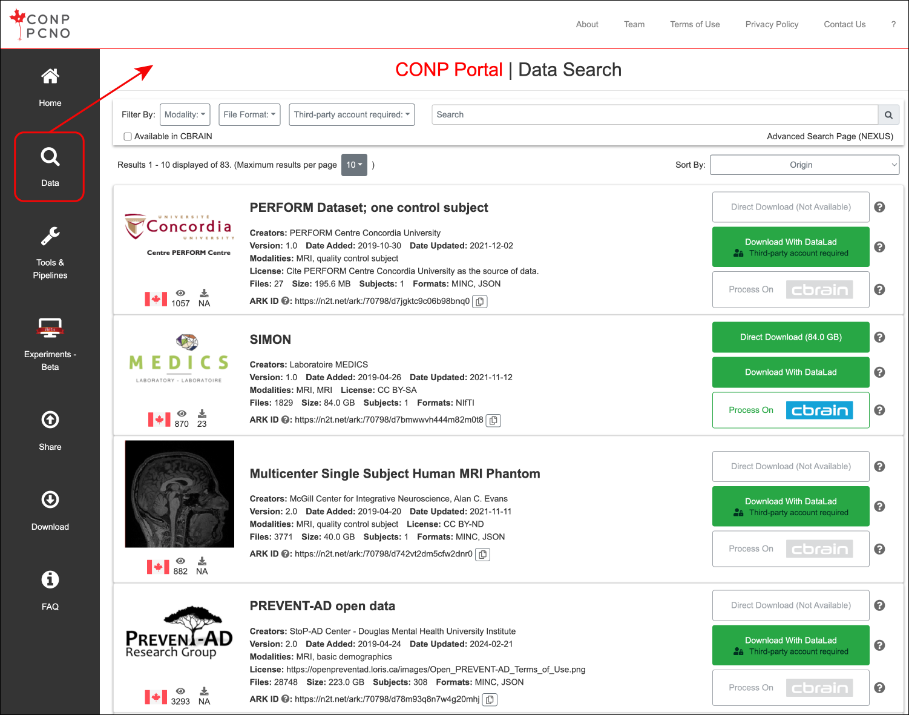909x715 pixels.
Task: Click the Concordia PERFORM Centre logo
Action: coord(180,235)
